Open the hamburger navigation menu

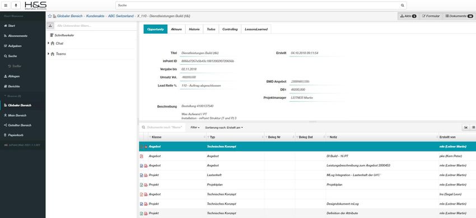pos(6,5)
